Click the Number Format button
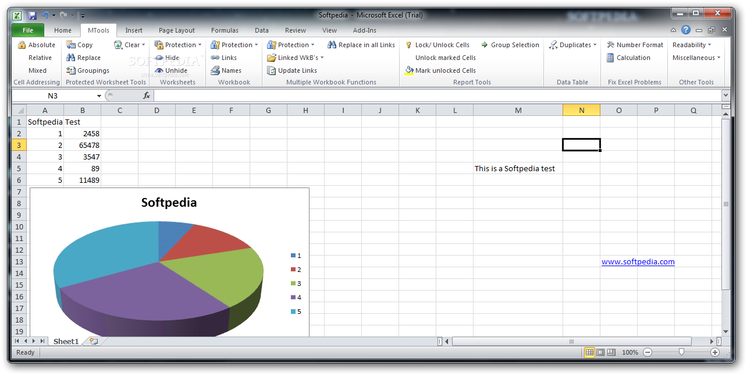Image resolution: width=747 pixels, height=375 pixels. coord(635,45)
